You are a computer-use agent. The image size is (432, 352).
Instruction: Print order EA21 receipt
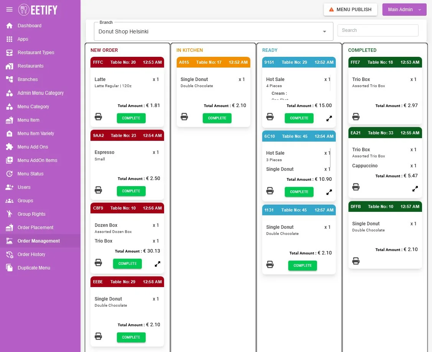pos(356,187)
